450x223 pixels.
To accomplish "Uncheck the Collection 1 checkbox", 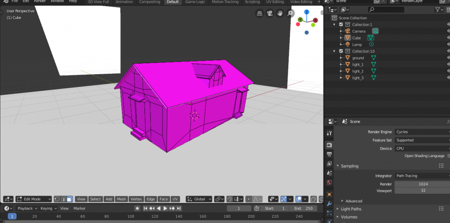I will coord(341,25).
